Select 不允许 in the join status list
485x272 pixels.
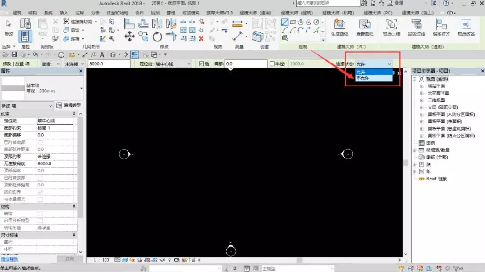374,78
